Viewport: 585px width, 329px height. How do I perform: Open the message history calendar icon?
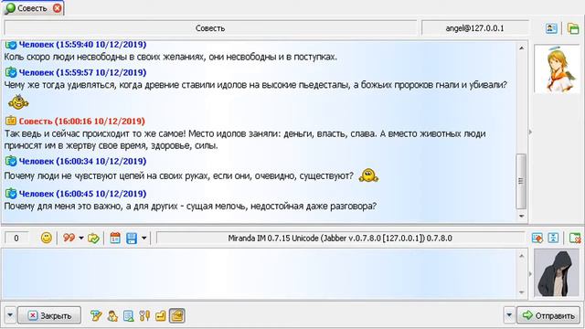[x=115, y=238]
